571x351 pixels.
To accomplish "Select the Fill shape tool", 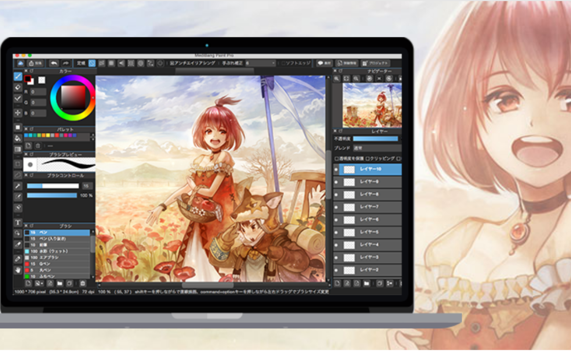I will (x=18, y=127).
